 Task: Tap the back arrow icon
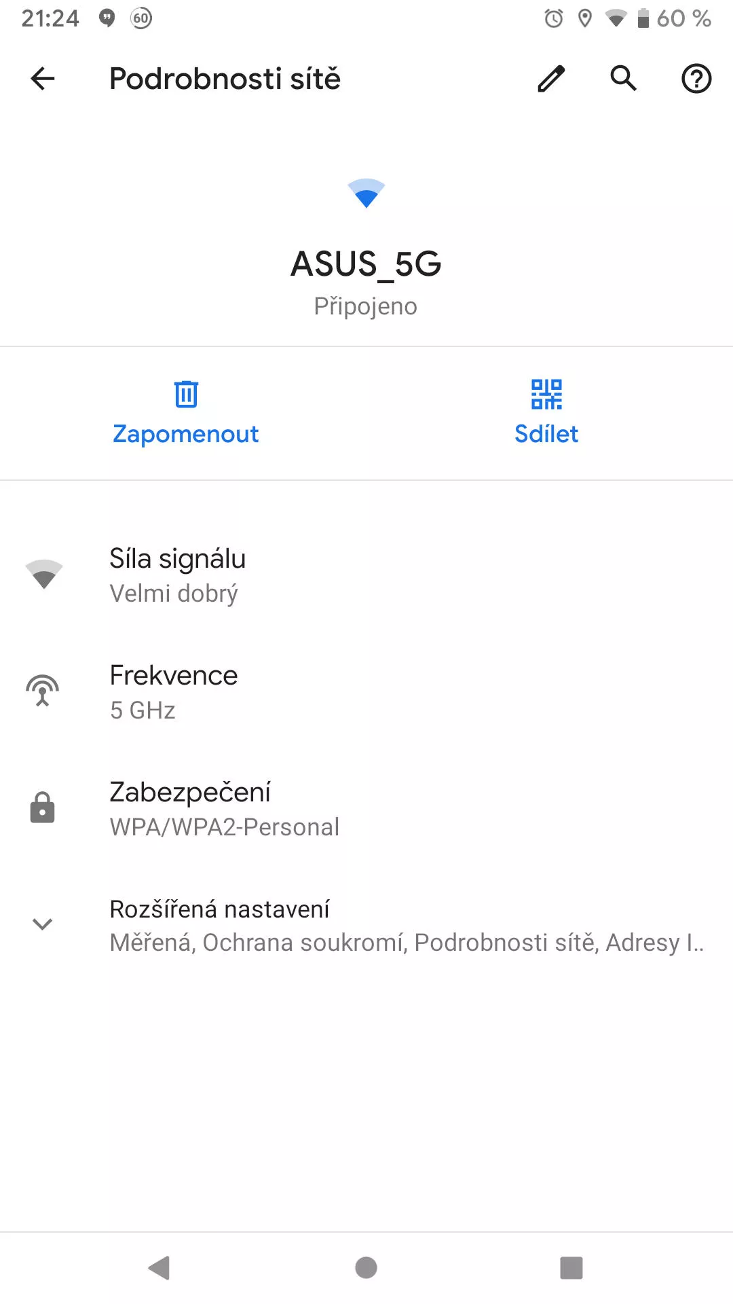pyautogui.click(x=43, y=79)
